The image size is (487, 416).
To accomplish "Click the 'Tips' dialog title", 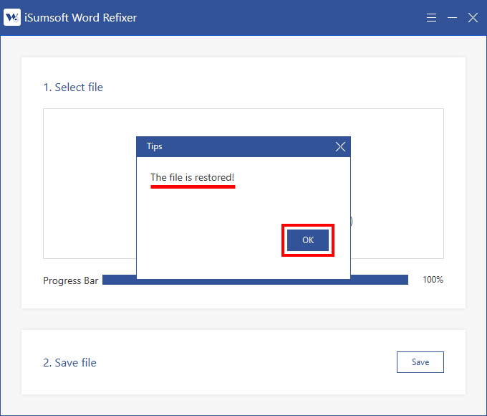I will [x=155, y=146].
